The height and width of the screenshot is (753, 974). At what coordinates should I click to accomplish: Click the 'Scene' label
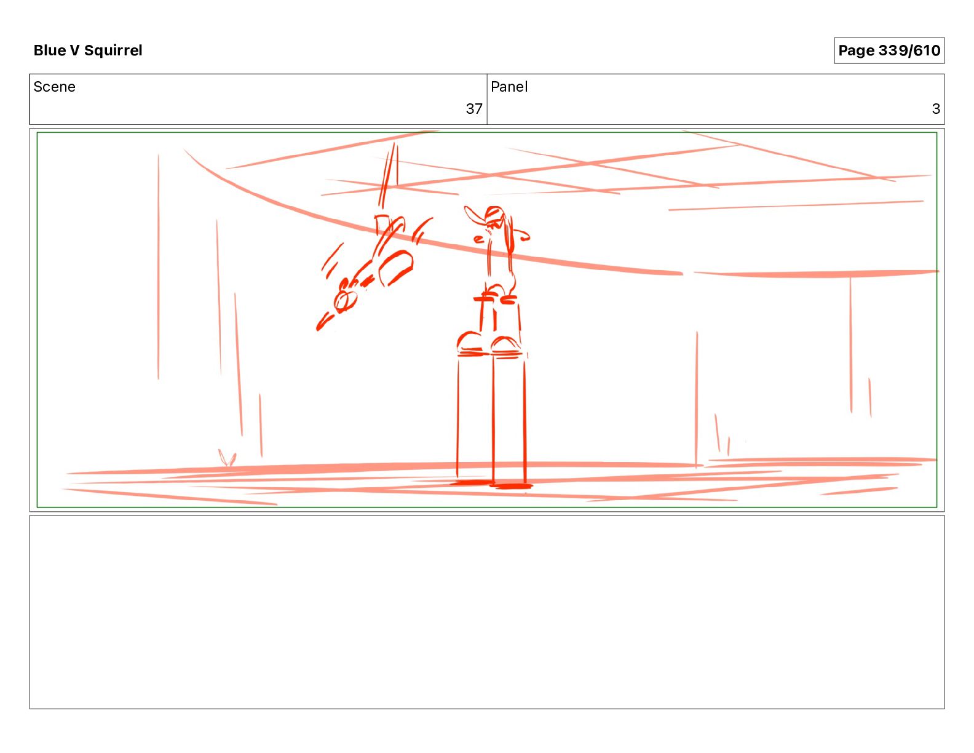54,87
